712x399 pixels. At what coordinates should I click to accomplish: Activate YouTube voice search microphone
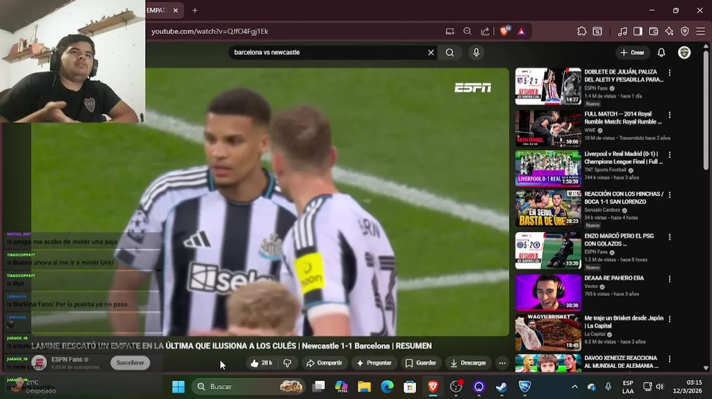(x=476, y=53)
